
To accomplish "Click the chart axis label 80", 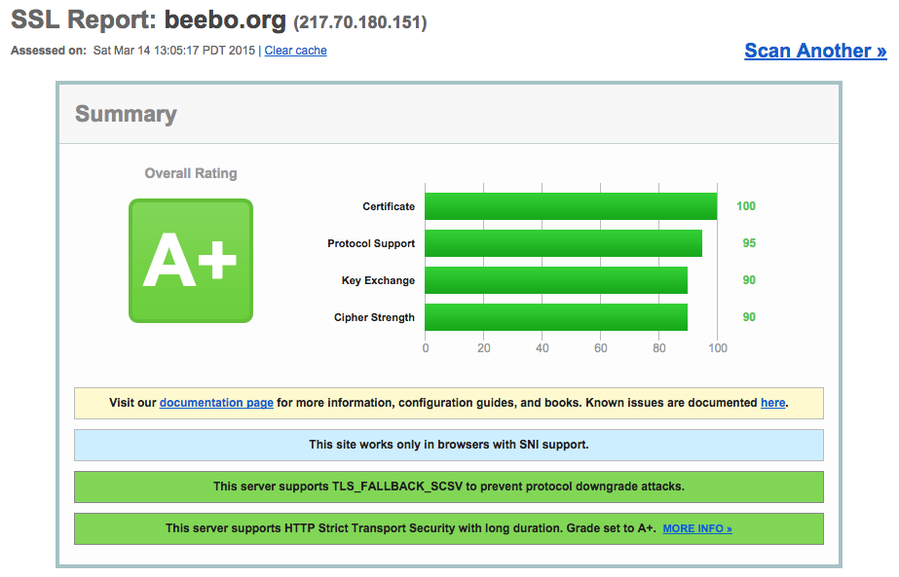I will point(659,348).
